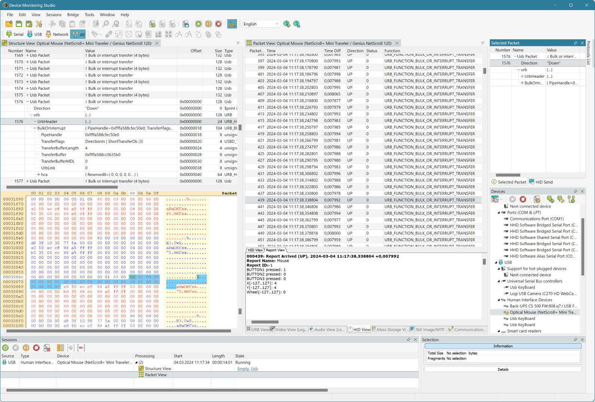Open the Sessions menu

click(54, 15)
